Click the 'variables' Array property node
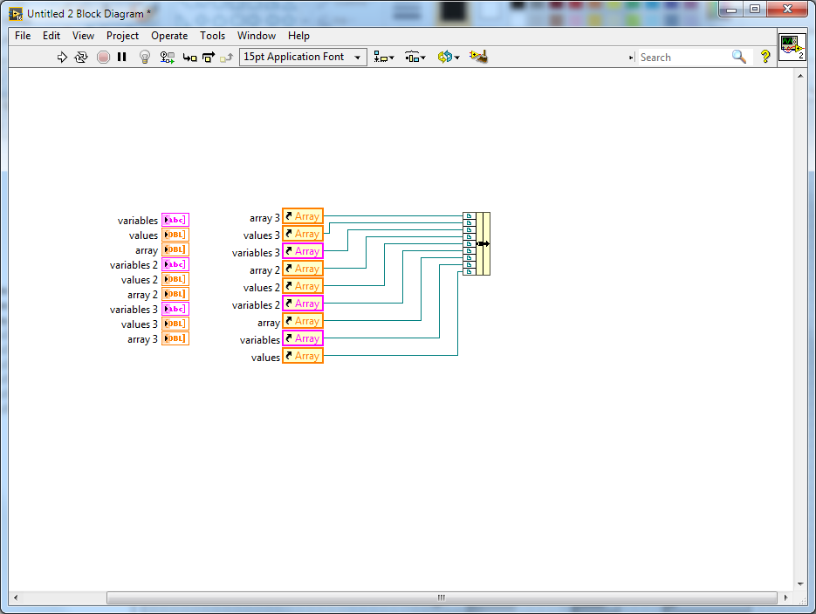 [x=303, y=338]
